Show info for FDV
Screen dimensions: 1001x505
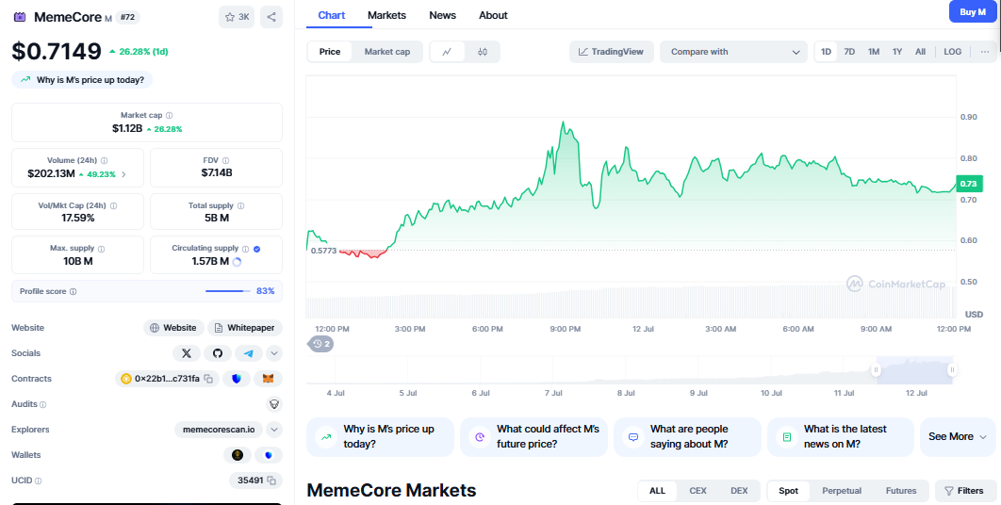(x=225, y=161)
